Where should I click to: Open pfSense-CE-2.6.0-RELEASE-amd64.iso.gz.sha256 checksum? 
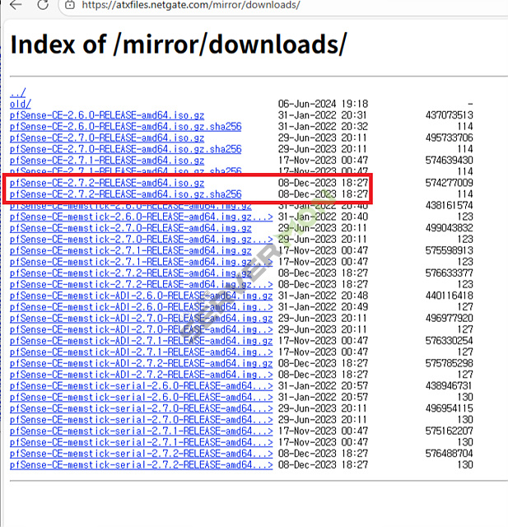(126, 127)
